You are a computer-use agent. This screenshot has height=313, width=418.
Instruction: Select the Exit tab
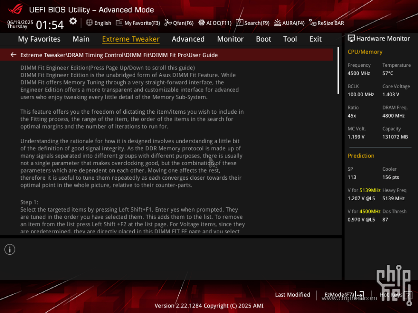tap(316, 39)
